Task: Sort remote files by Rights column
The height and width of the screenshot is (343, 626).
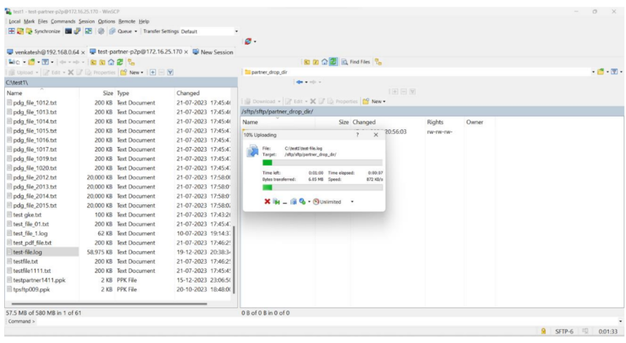Action: (x=435, y=122)
